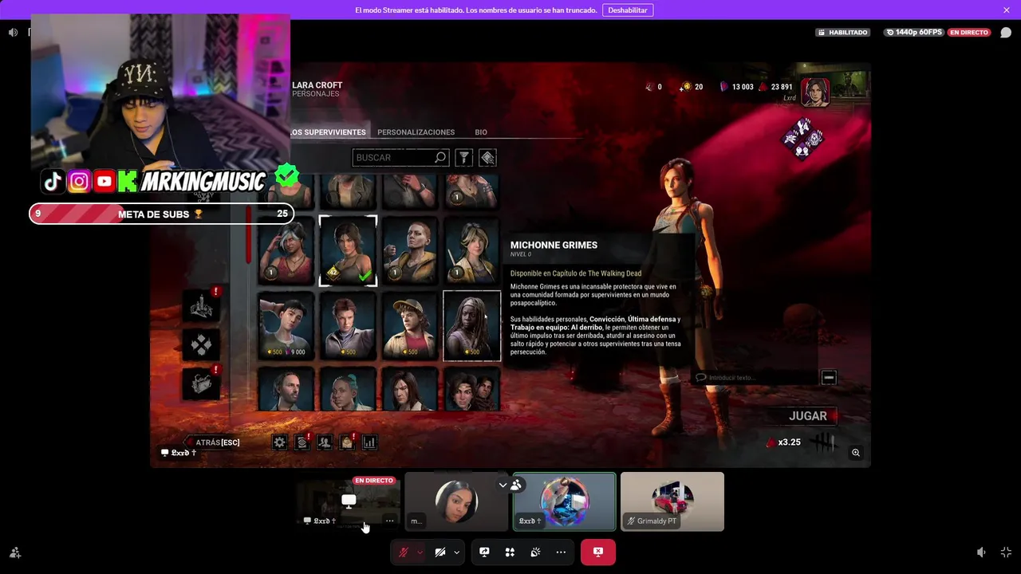
Task: Show the chat panel icon
Action: coord(1006,33)
